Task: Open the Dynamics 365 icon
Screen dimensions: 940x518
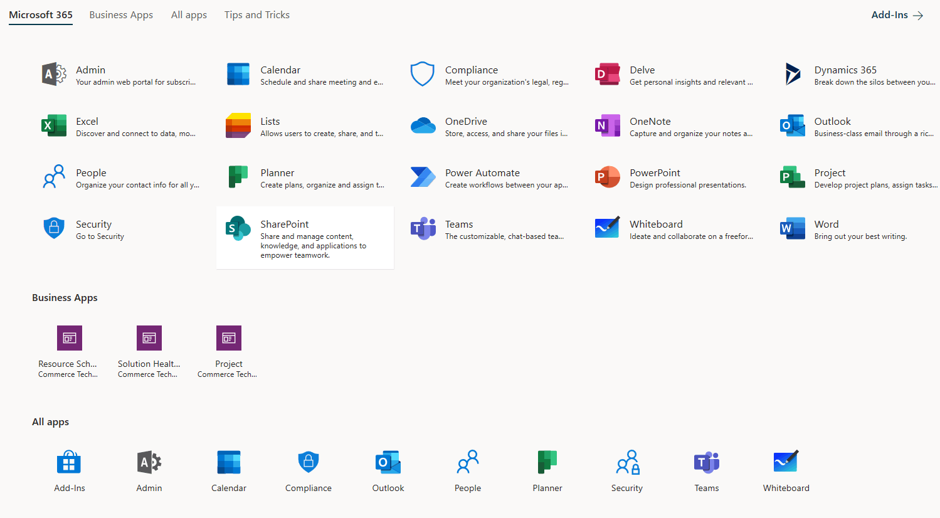Action: tap(793, 75)
